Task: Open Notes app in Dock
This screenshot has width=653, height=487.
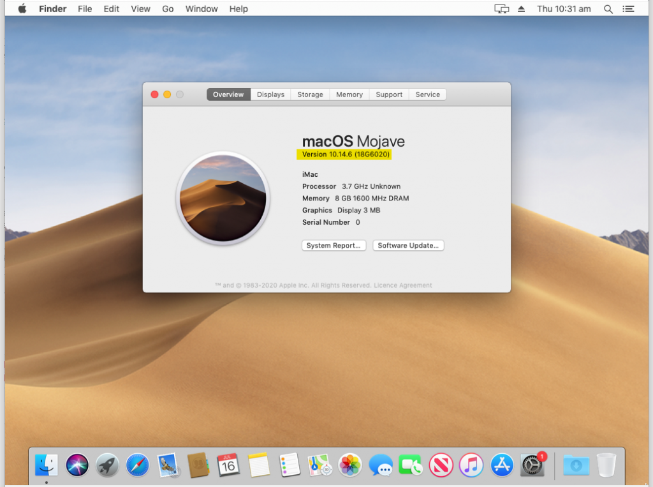Action: click(259, 465)
